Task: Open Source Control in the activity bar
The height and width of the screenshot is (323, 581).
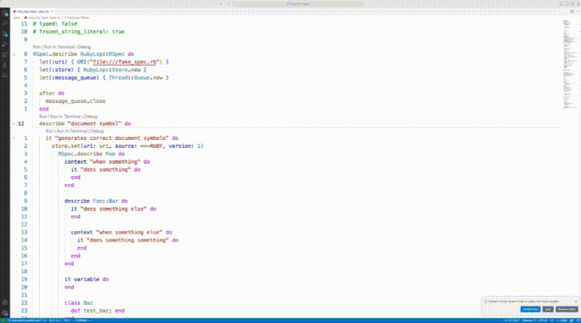Action: [x=5, y=33]
